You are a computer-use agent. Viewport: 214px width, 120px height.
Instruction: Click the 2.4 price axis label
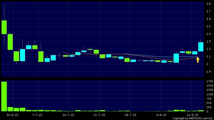[208, 34]
